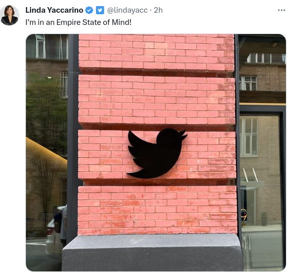Open the @lindayacc handle link
Image resolution: width=289 pixels, height=277 pixels.
coord(127,10)
